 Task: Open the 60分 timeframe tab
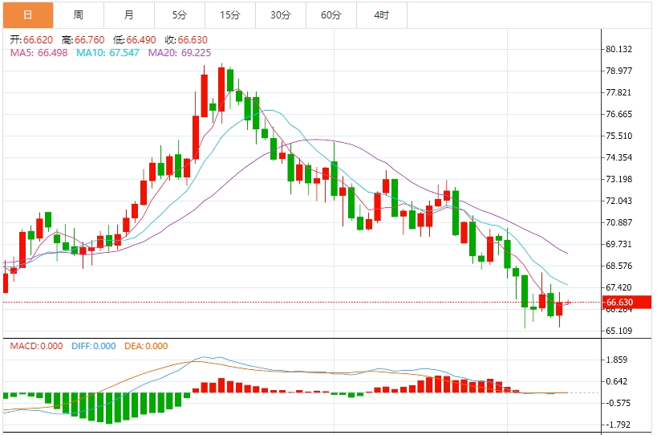(331, 15)
